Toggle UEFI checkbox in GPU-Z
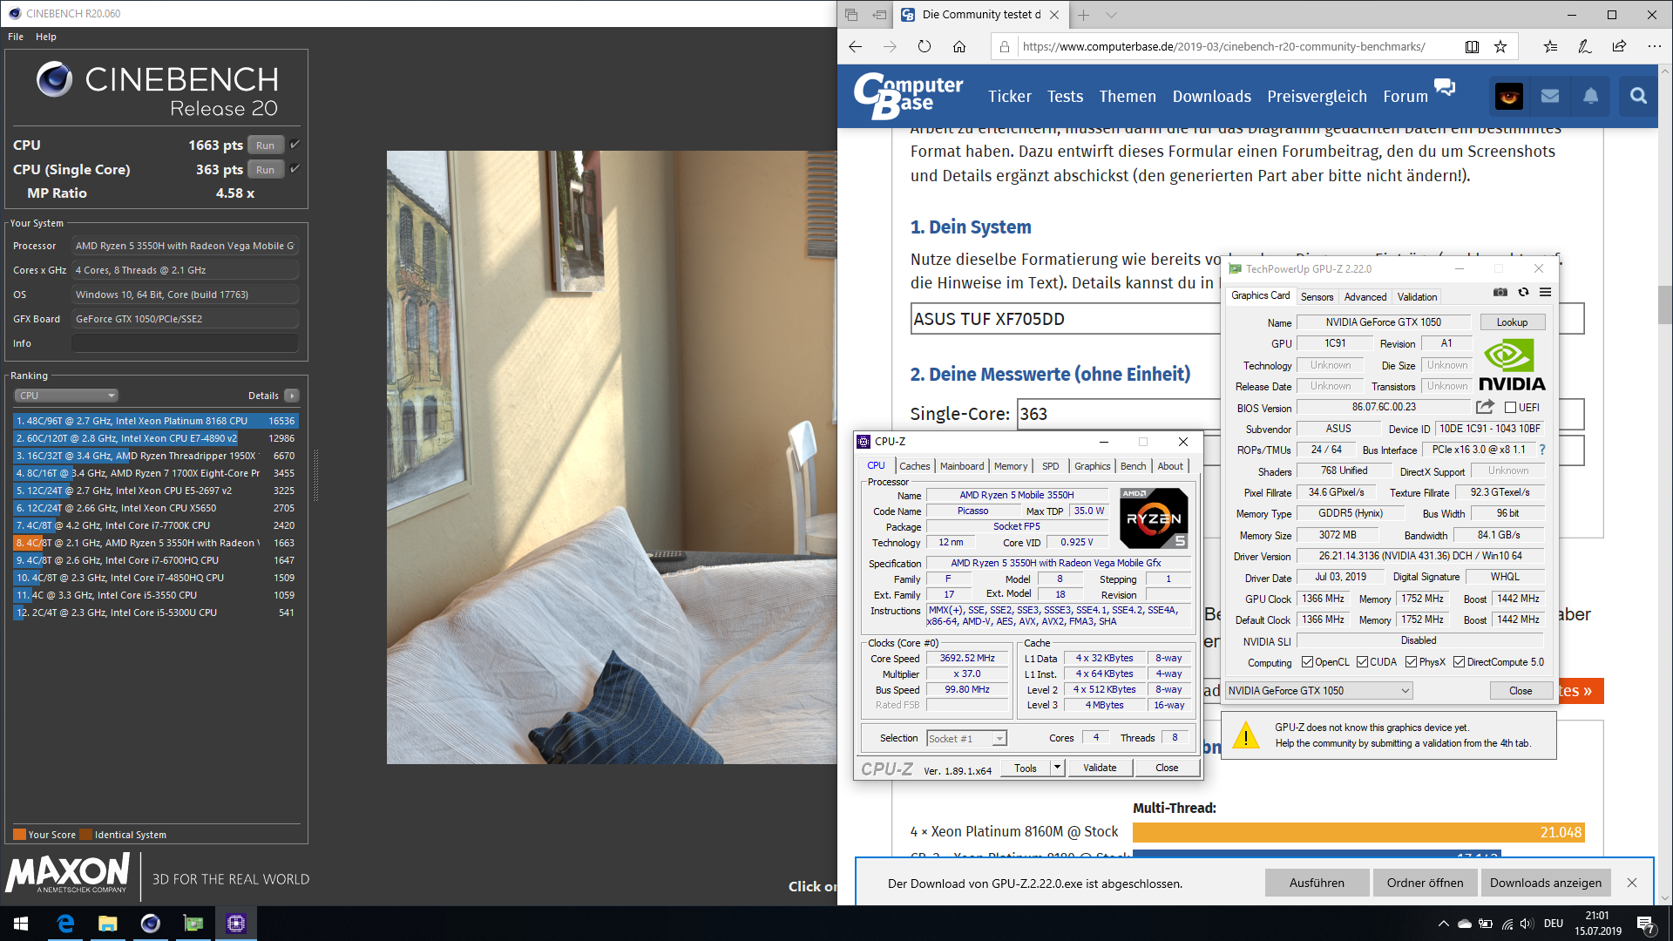 click(1510, 407)
